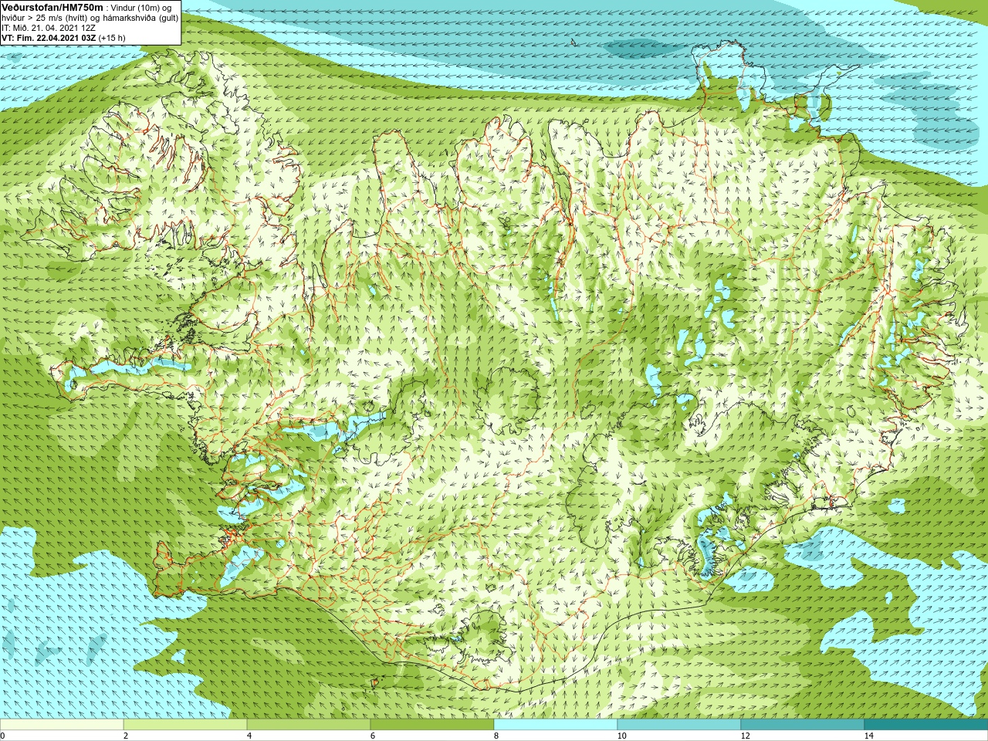Click the scale label '14'

coord(868,736)
